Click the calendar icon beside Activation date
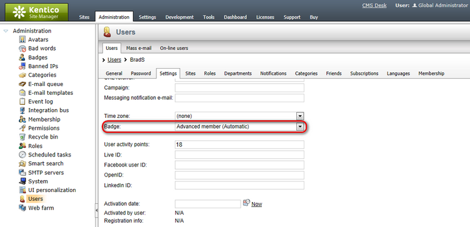 (246, 203)
